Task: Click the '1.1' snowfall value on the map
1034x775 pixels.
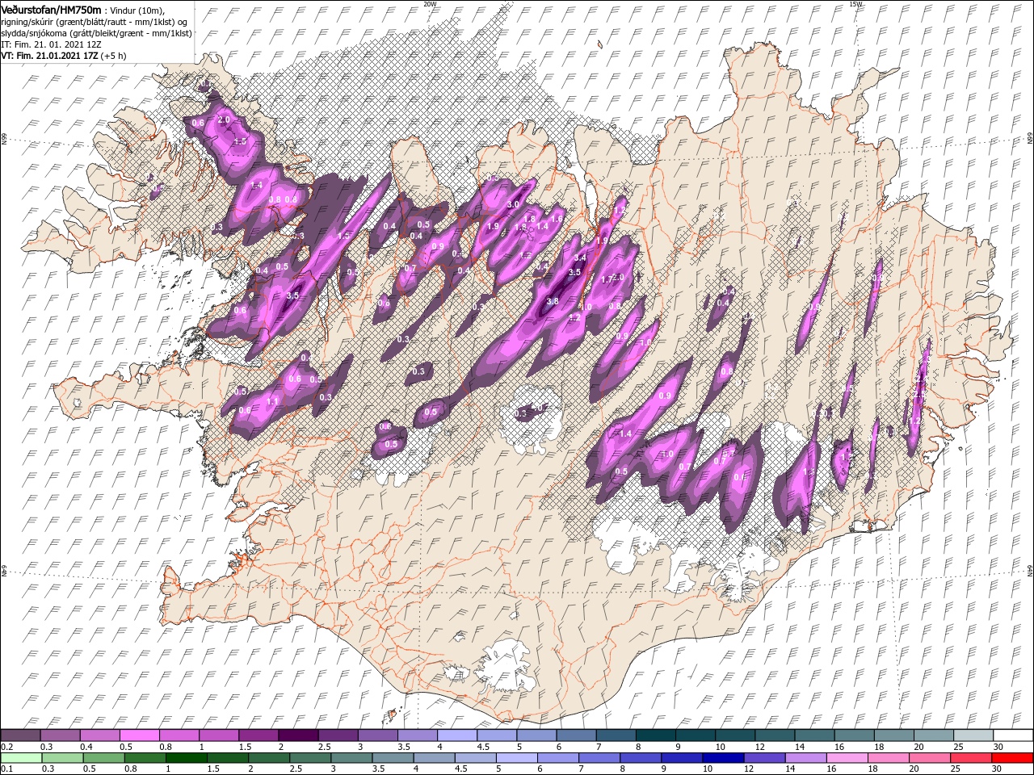Action: click(272, 401)
